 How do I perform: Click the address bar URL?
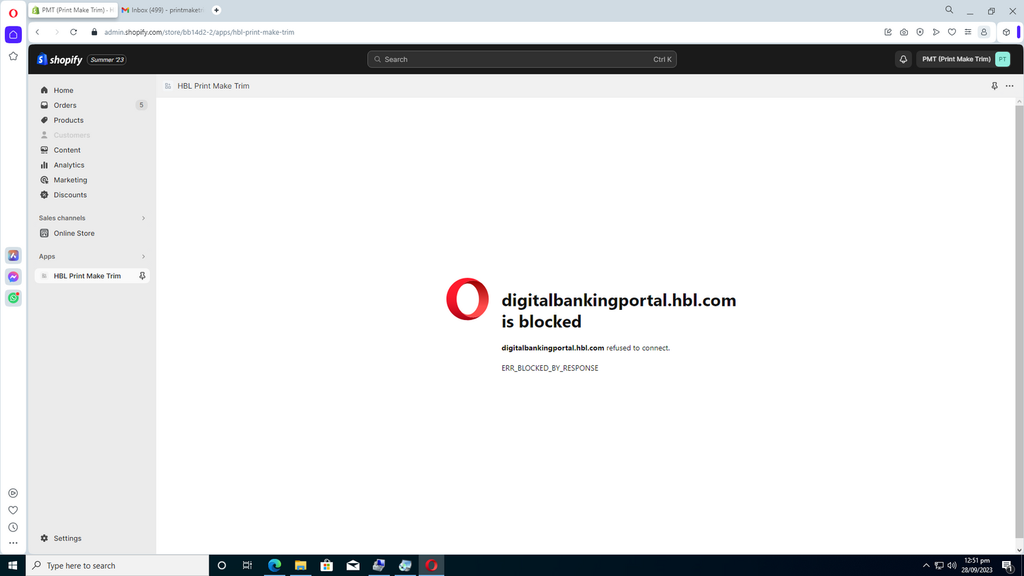[199, 32]
